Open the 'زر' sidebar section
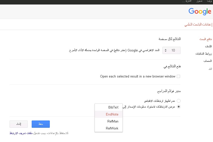Screen dimensions: 213x142 tap(210, 68)
